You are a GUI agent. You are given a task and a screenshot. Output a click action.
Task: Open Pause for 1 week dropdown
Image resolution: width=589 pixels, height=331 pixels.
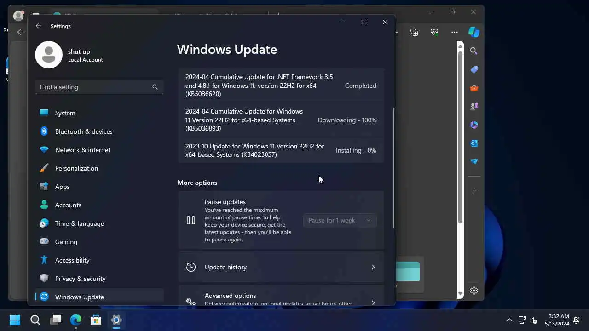pos(340,220)
